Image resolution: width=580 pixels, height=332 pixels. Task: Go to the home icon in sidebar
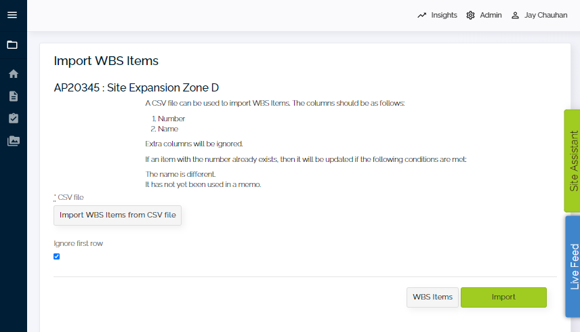pyautogui.click(x=14, y=74)
